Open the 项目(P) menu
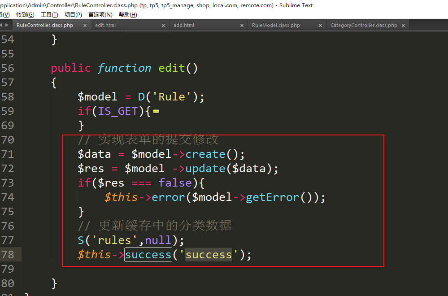Image resolution: width=448 pixels, height=296 pixels. [73, 15]
